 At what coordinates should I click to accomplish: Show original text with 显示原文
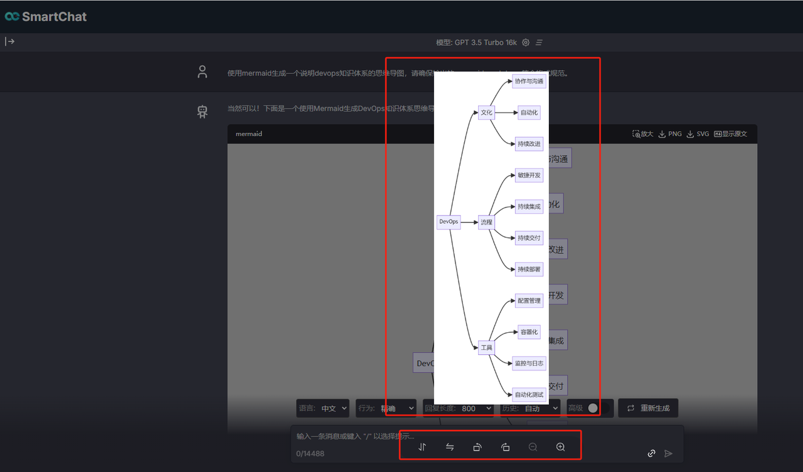[x=731, y=134]
